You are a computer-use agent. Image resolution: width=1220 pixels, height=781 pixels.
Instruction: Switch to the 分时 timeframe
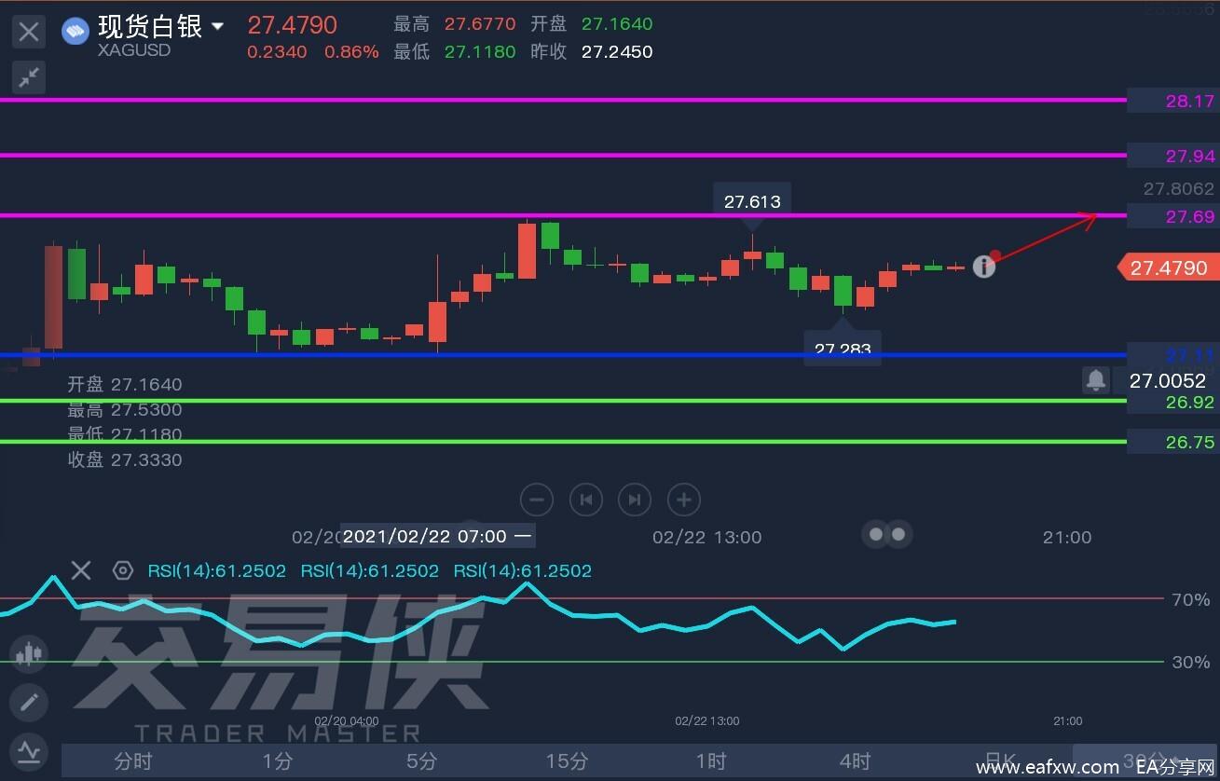click(133, 761)
